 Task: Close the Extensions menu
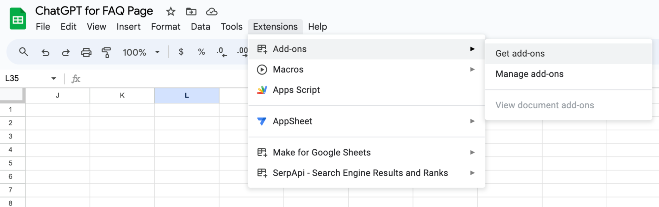pos(275,27)
